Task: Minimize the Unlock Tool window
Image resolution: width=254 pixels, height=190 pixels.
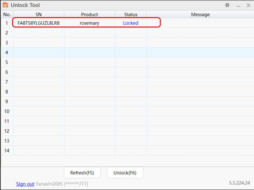Action: 238,6
